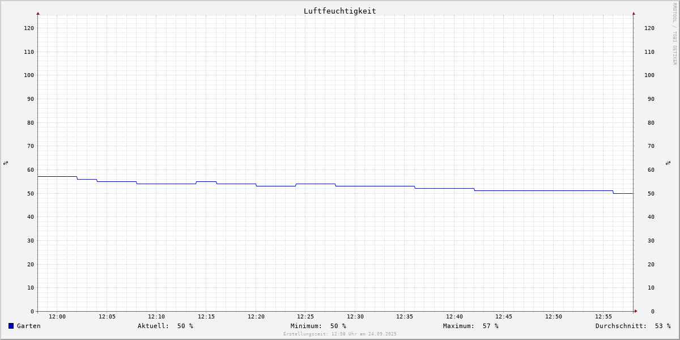The image size is (680, 340).
Task: Click the 10 label on the left axis
Action: tap(31, 287)
